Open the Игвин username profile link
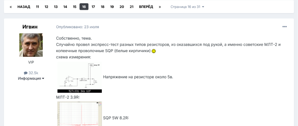Screen dimensions: 298x126 (30, 27)
